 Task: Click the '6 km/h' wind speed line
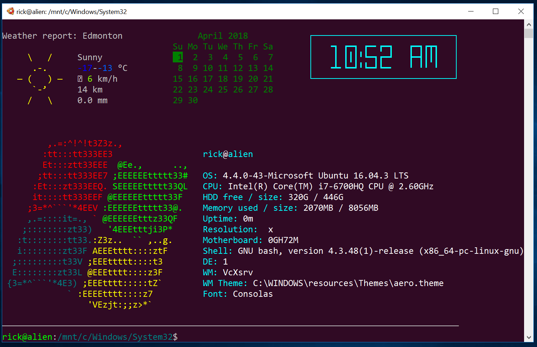98,79
